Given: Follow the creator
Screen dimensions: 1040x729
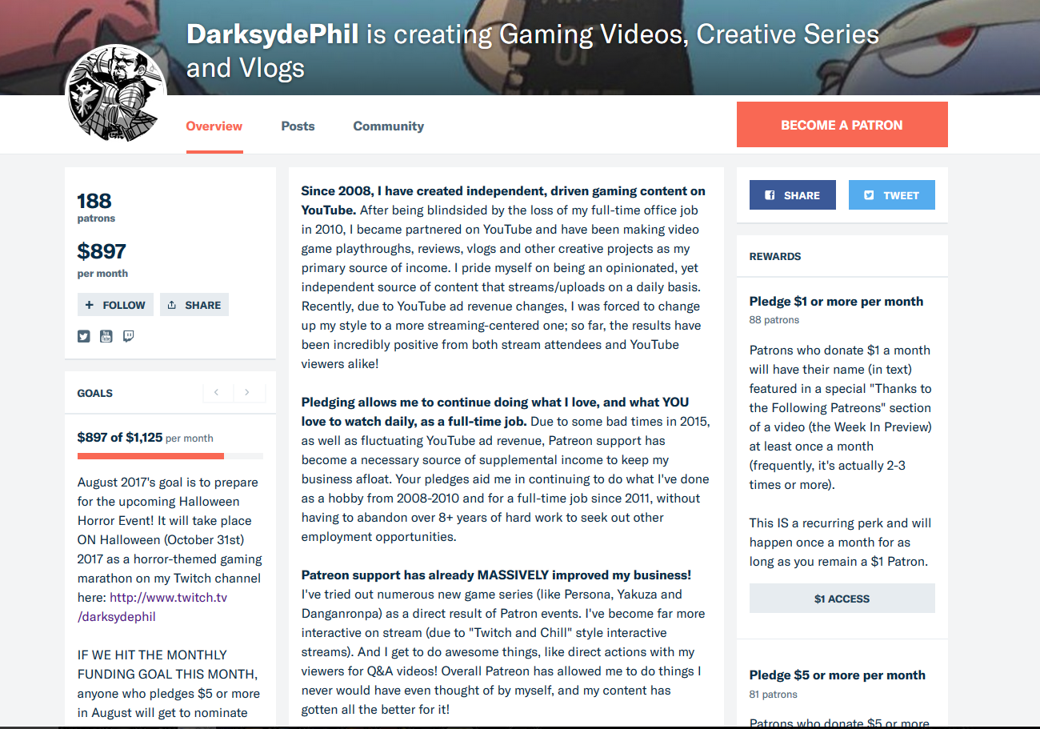Looking at the screenshot, I should [115, 305].
